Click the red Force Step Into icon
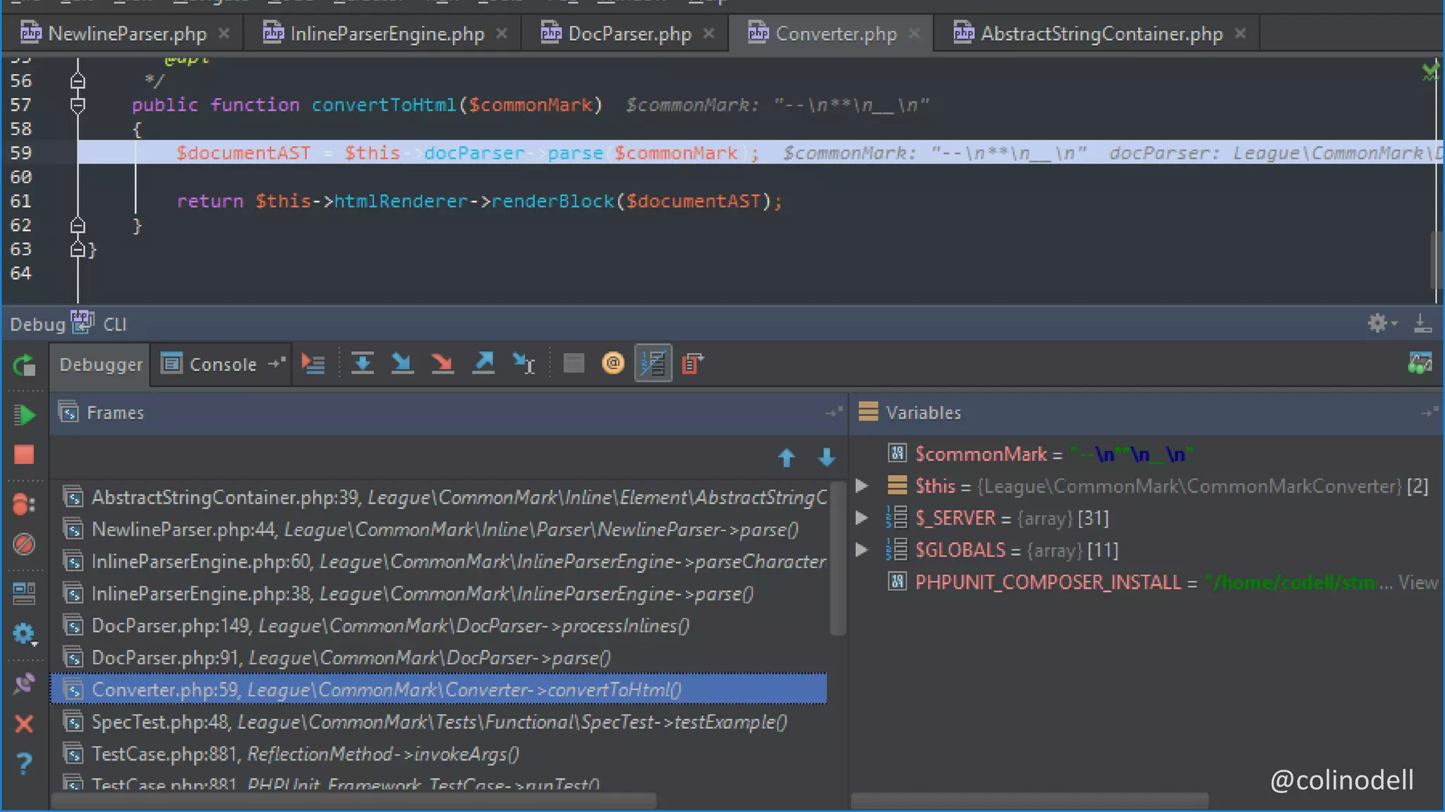Viewport: 1445px width, 812px height. click(x=442, y=364)
